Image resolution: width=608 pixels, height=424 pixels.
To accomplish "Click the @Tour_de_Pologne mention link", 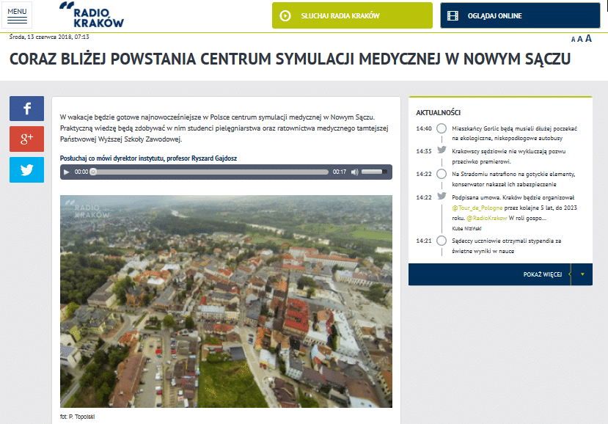I will point(477,208).
